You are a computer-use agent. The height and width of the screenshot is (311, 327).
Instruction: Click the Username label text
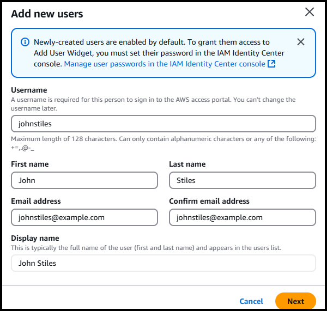click(x=29, y=90)
